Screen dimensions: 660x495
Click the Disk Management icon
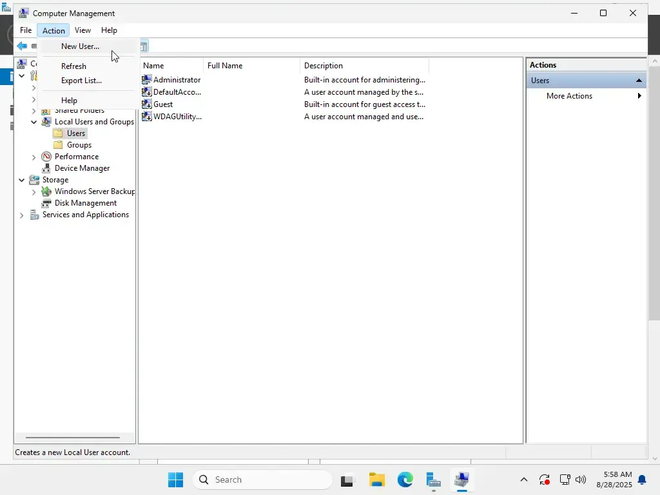46,203
